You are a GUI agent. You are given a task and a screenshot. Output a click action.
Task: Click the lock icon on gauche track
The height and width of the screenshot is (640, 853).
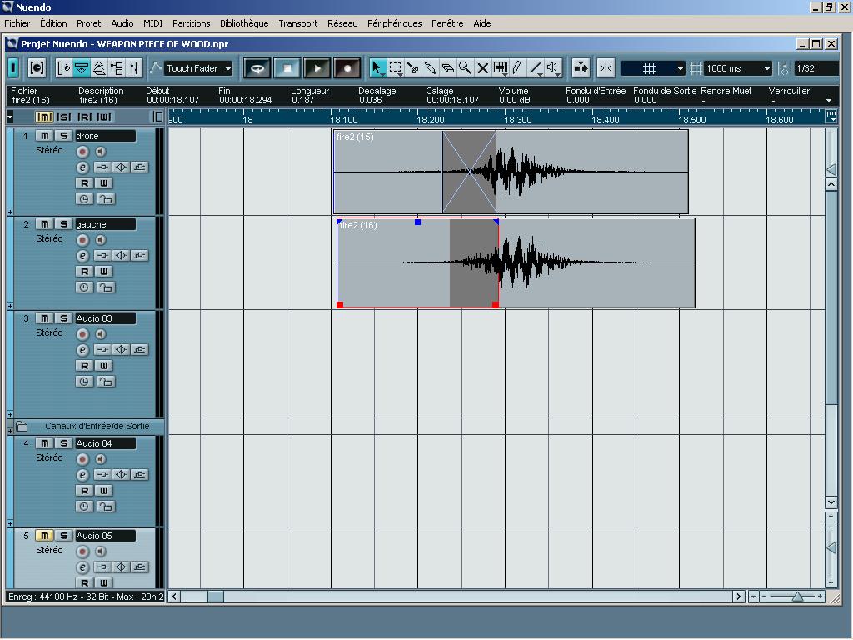point(105,287)
